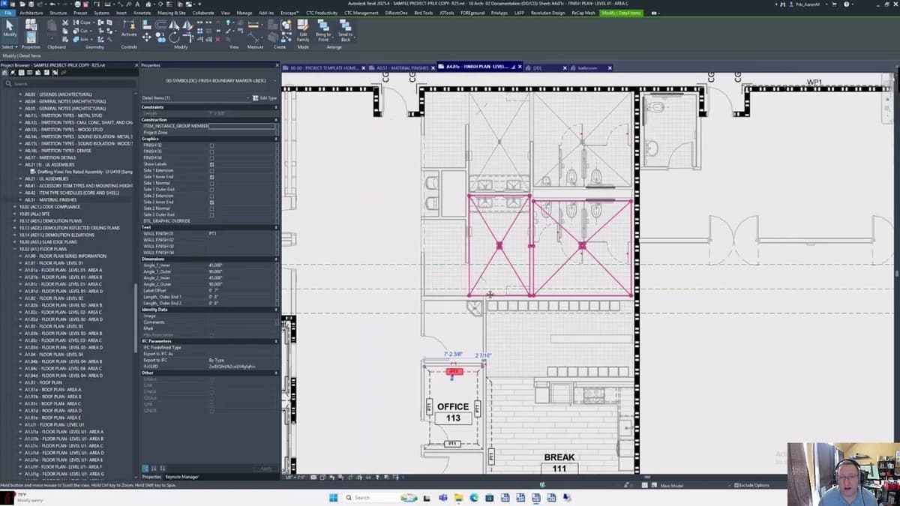The width and height of the screenshot is (900, 506).
Task: Click the WALL FINISH 01 value PT1
Action: click(x=241, y=233)
